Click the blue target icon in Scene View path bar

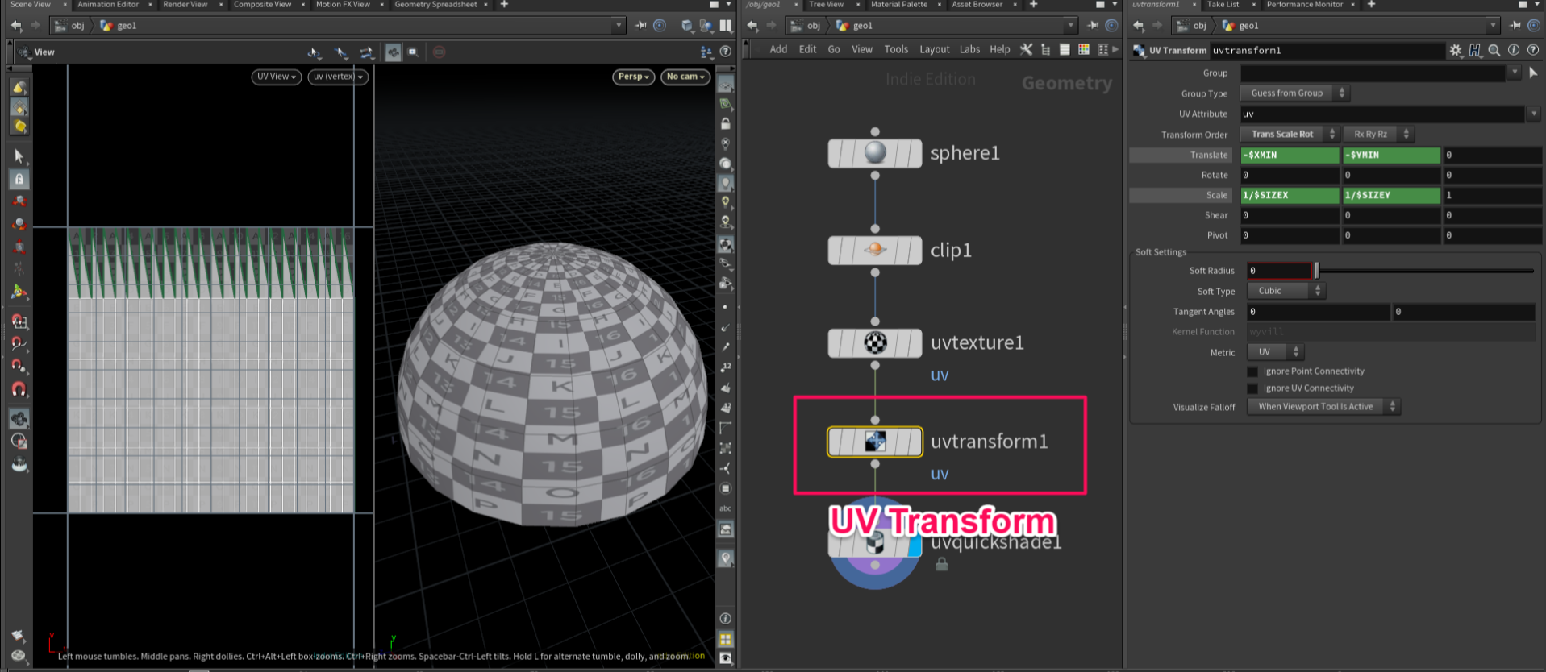[x=660, y=26]
